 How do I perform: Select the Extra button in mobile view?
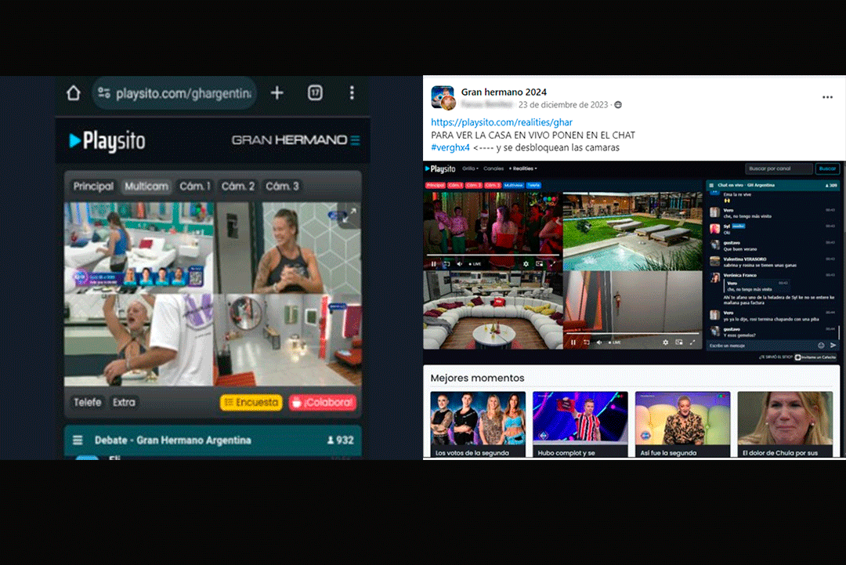coord(124,402)
